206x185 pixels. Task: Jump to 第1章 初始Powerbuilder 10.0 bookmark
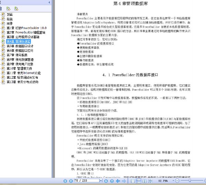tap(26, 28)
